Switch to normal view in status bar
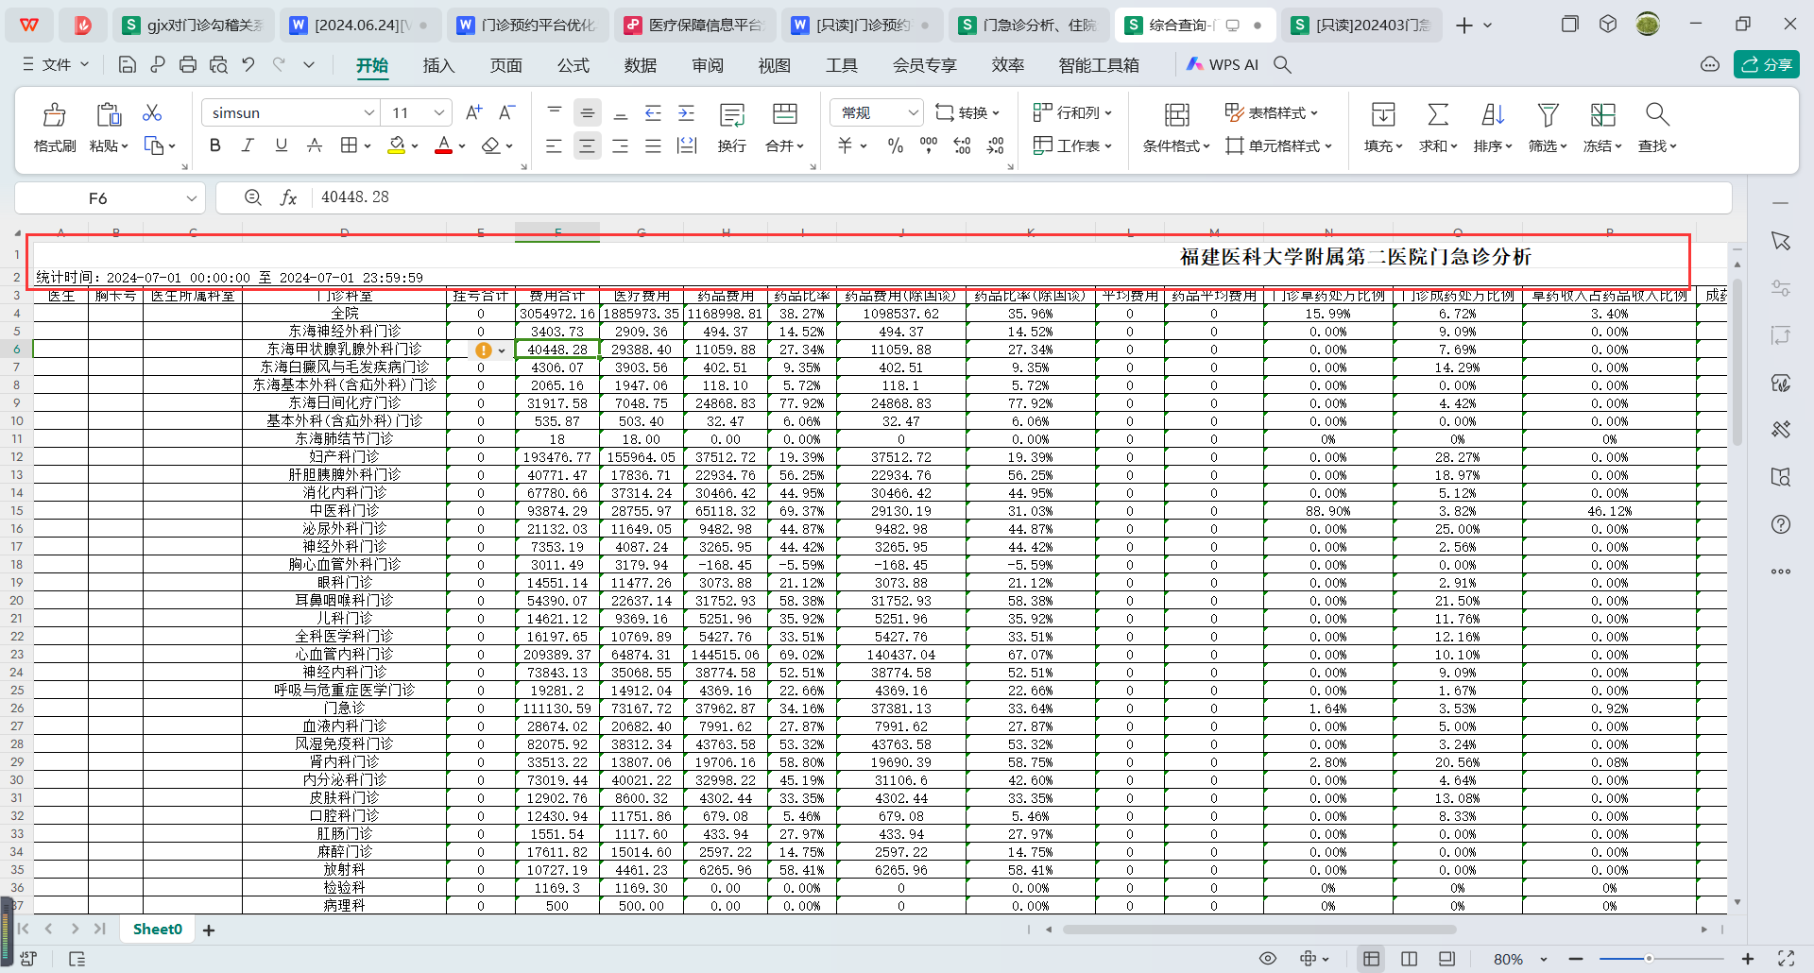 click(1371, 959)
